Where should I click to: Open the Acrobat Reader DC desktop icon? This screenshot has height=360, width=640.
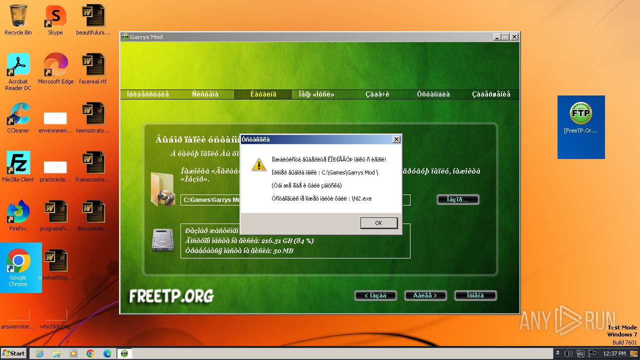(18, 72)
